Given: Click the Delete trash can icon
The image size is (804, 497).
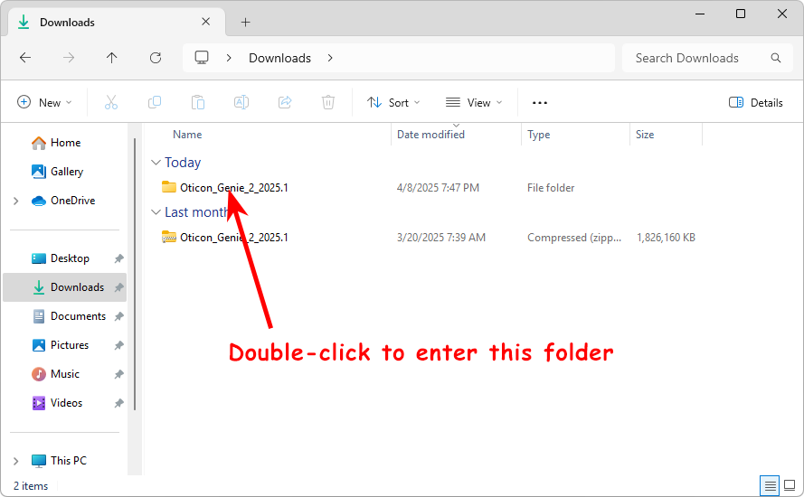Looking at the screenshot, I should pyautogui.click(x=328, y=103).
